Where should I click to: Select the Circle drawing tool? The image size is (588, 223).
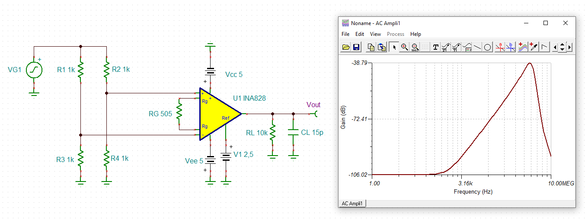487,47
